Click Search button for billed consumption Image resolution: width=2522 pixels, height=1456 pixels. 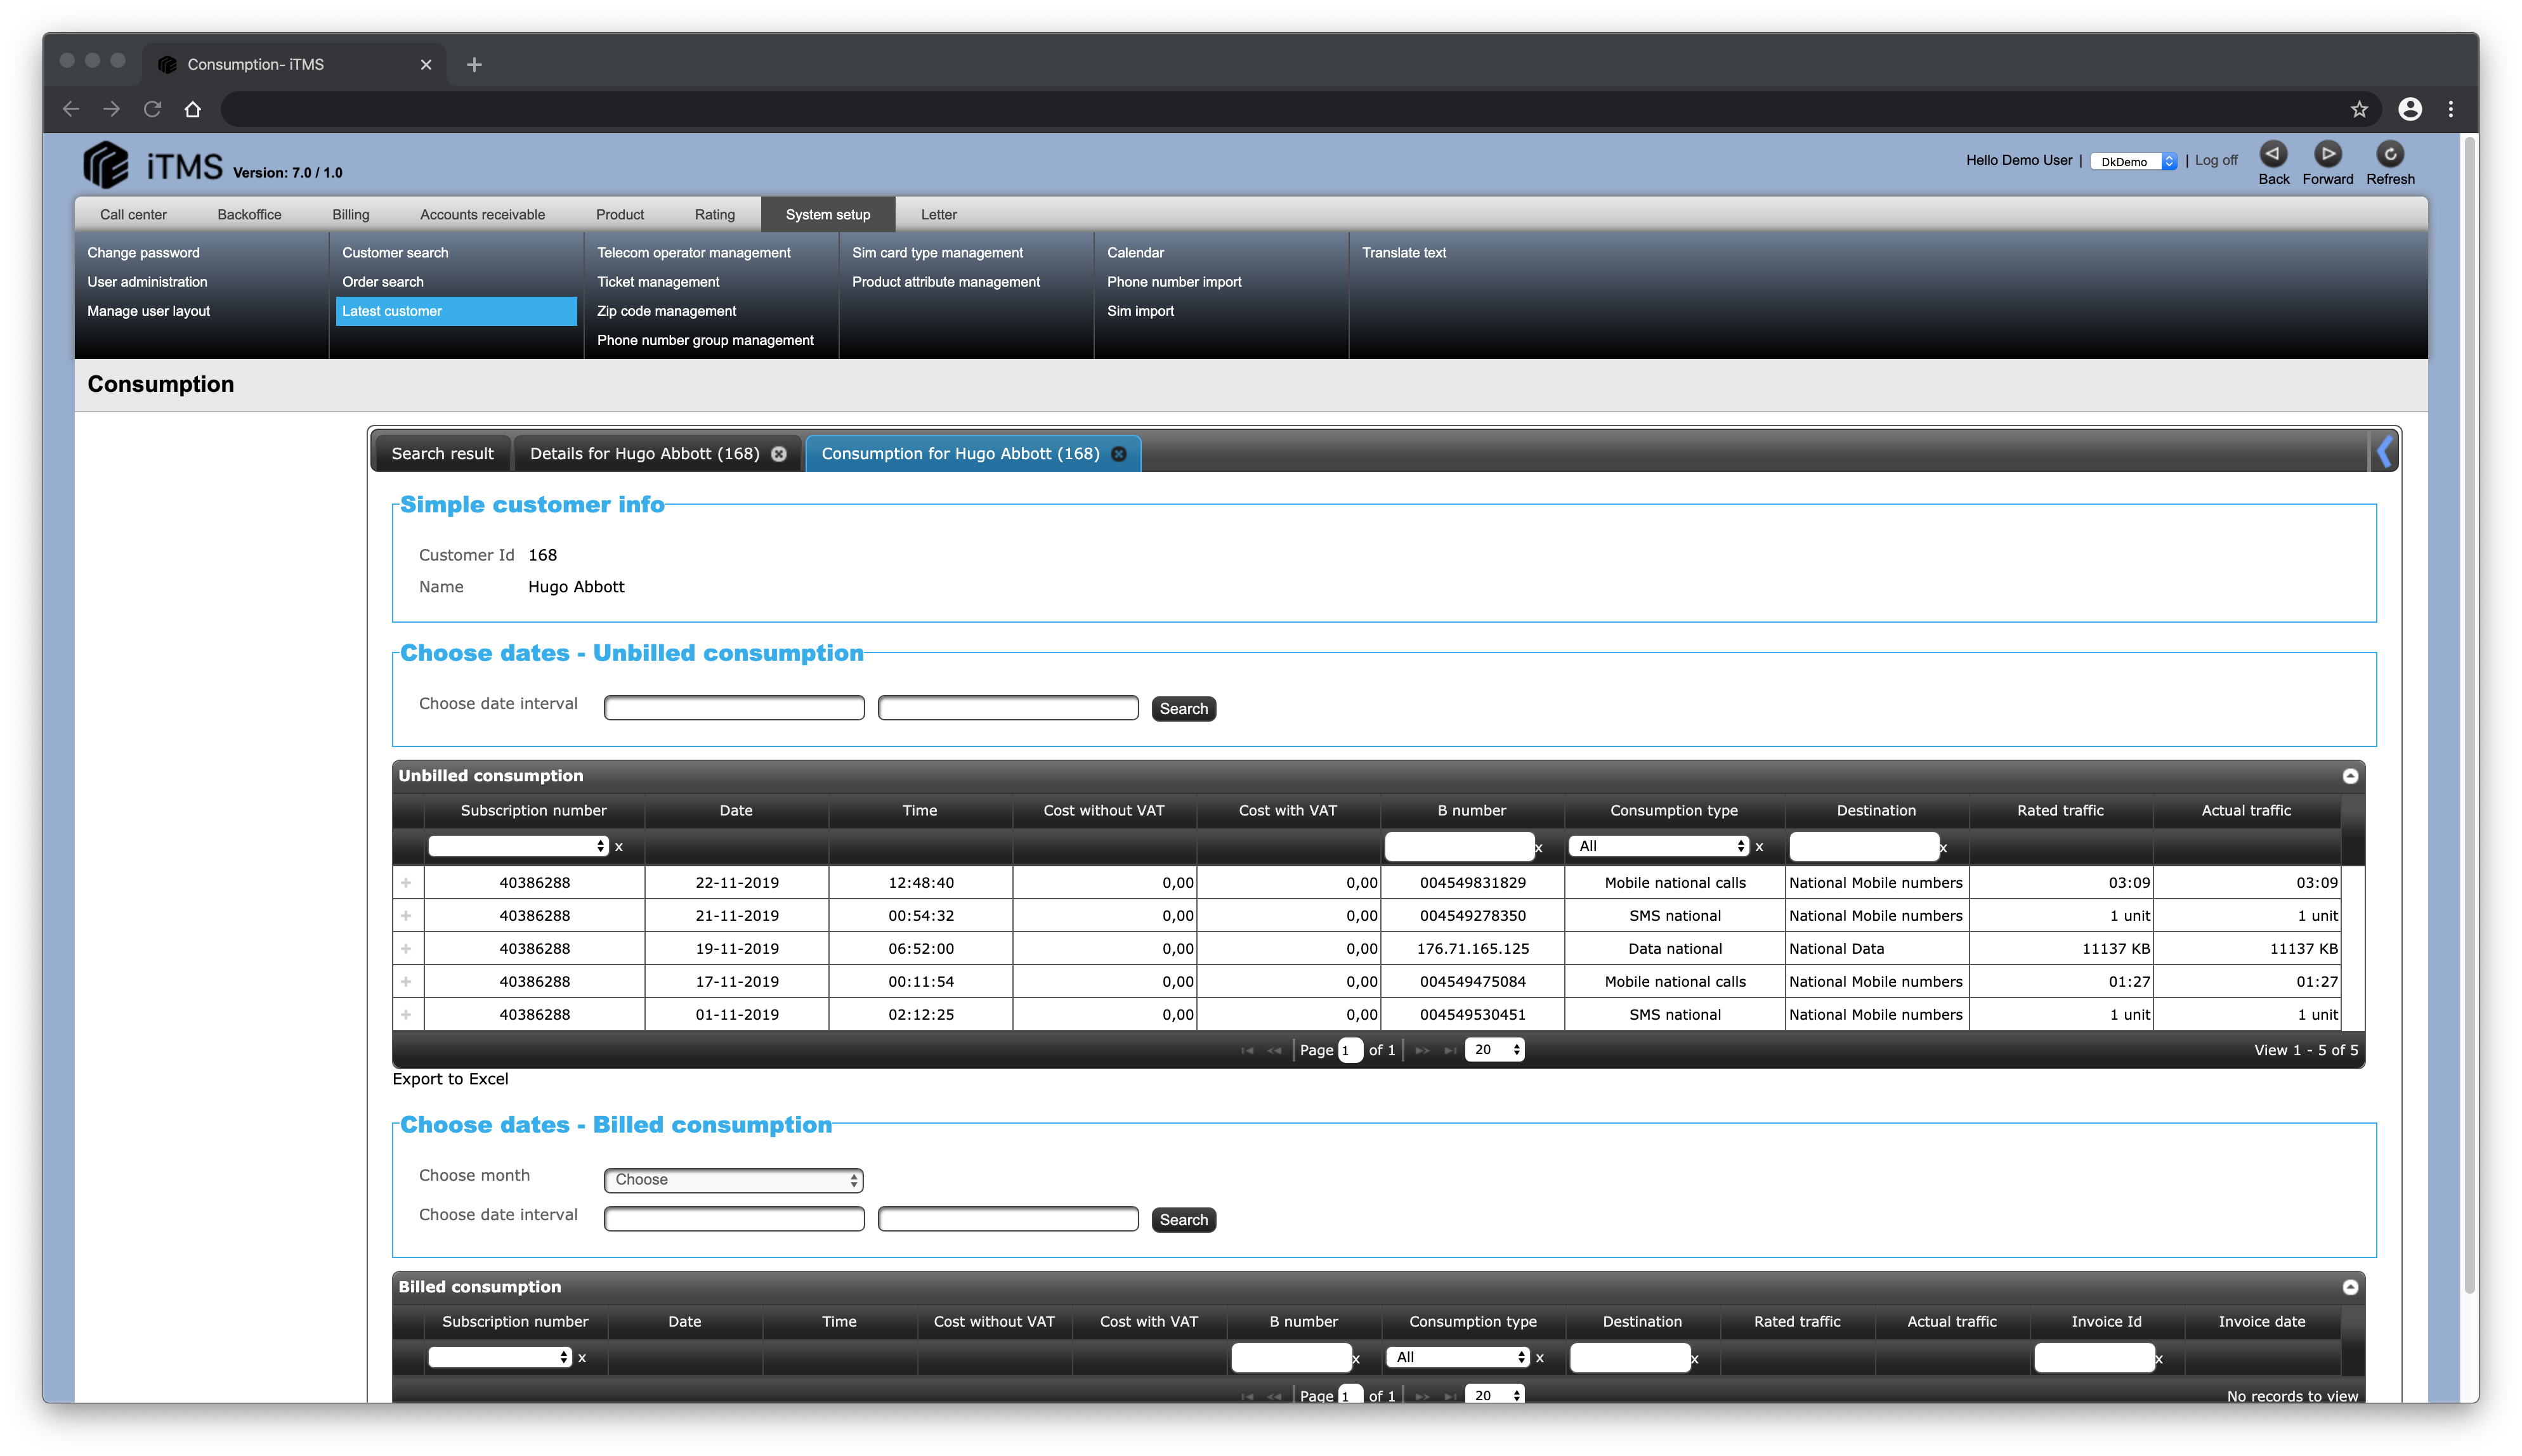click(1183, 1220)
